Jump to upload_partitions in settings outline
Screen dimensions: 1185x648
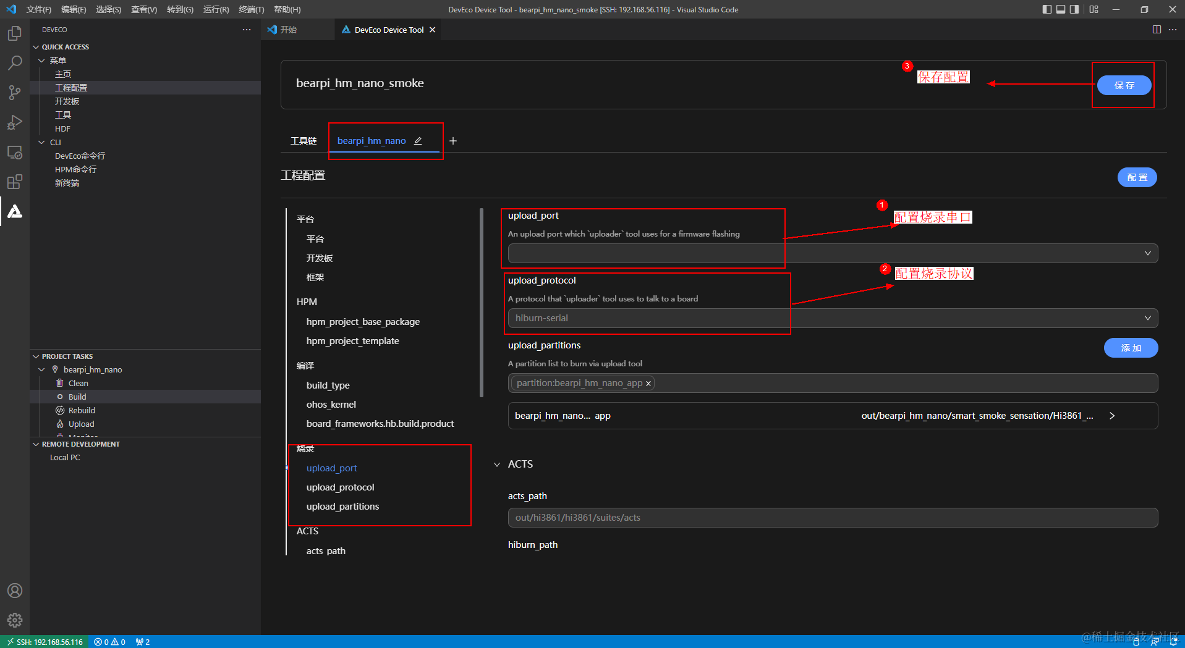(342, 507)
